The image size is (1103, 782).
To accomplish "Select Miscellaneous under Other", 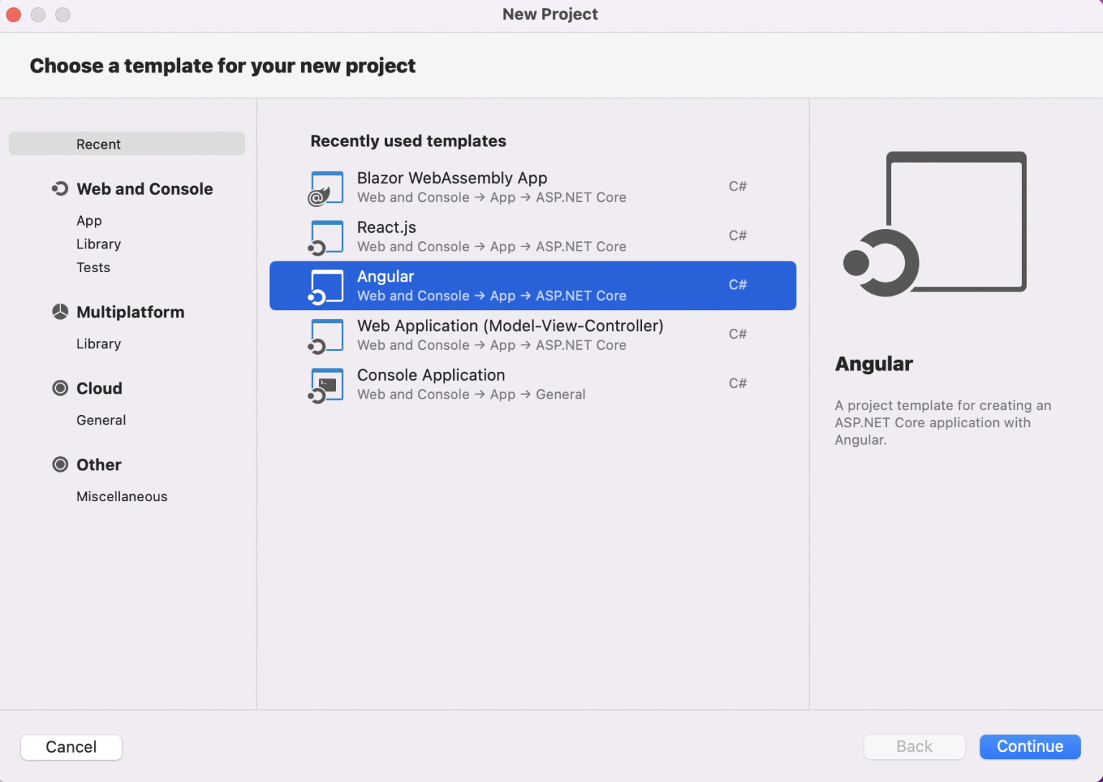I will (122, 496).
